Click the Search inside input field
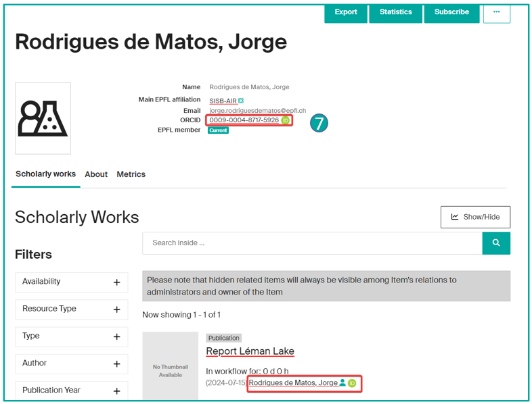 pyautogui.click(x=312, y=243)
